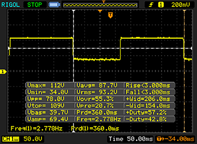Click the -Wid=154.0ms measurement
The height and width of the screenshot is (144, 197).
tap(148, 106)
